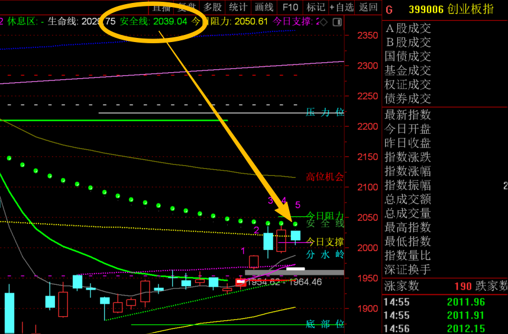Click the 2000 price axis label
Screen dimensions: 508x334
[368, 248]
